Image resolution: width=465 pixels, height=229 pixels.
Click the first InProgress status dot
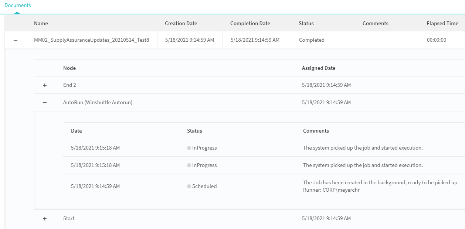click(189, 148)
